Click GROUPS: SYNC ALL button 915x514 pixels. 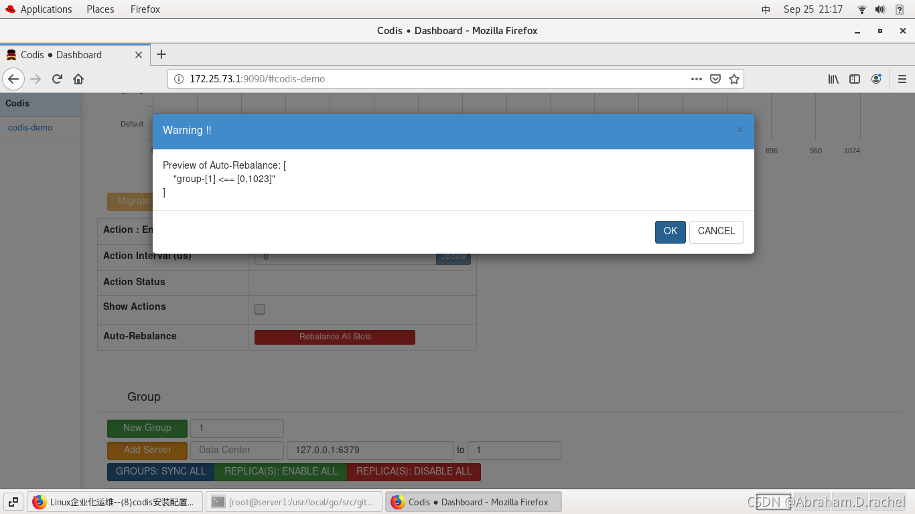coord(161,471)
